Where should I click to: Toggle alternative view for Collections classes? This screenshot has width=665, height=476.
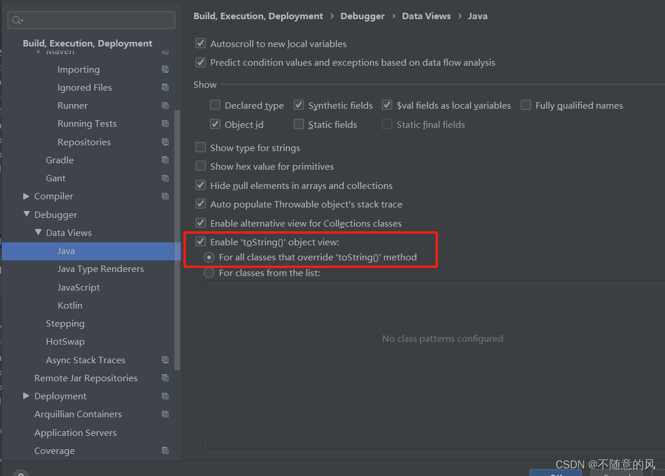[x=200, y=223]
